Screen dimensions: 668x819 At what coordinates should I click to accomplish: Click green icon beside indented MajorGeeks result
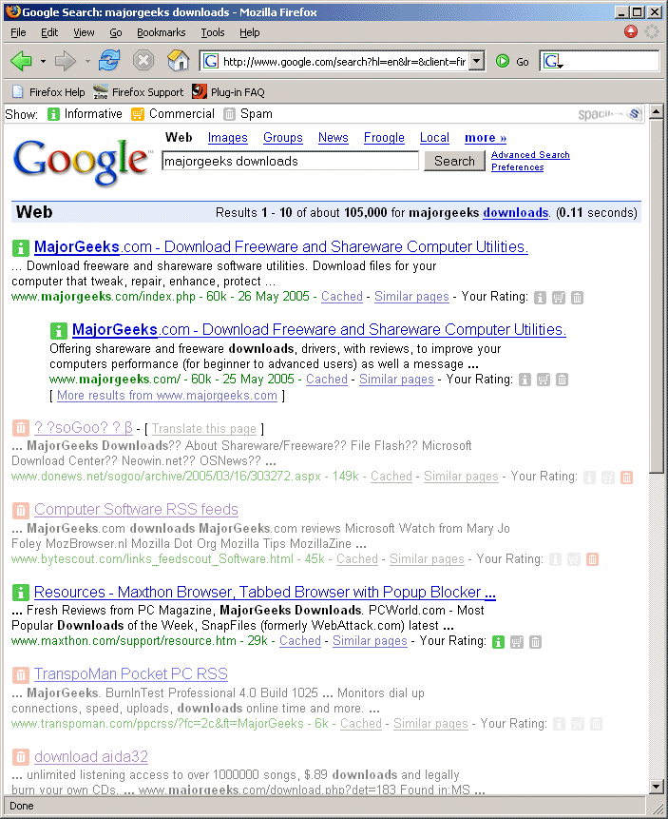59,331
